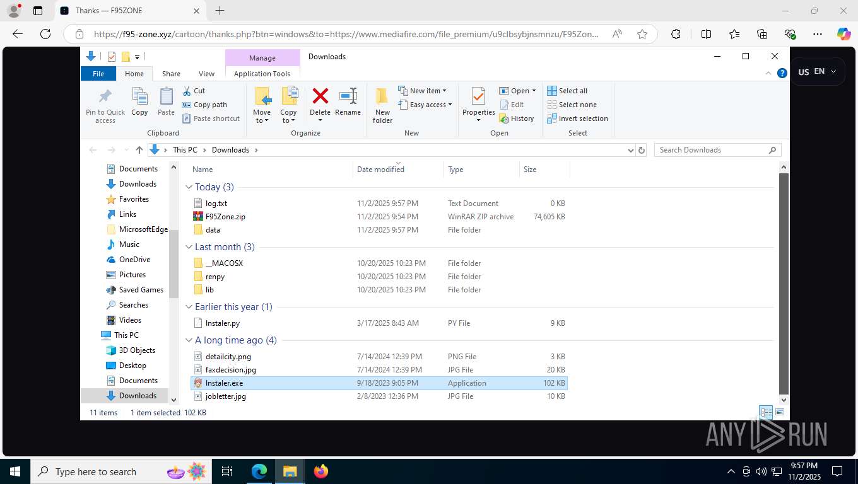Click the Search Downloads field
The width and height of the screenshot is (858, 484).
coord(717,150)
